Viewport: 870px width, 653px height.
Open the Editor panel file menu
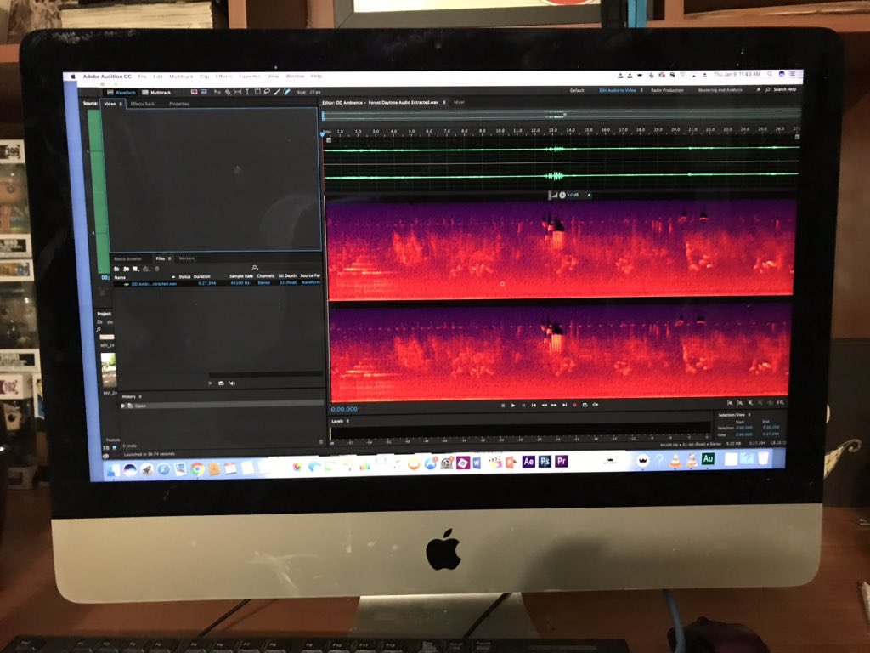tap(443, 103)
